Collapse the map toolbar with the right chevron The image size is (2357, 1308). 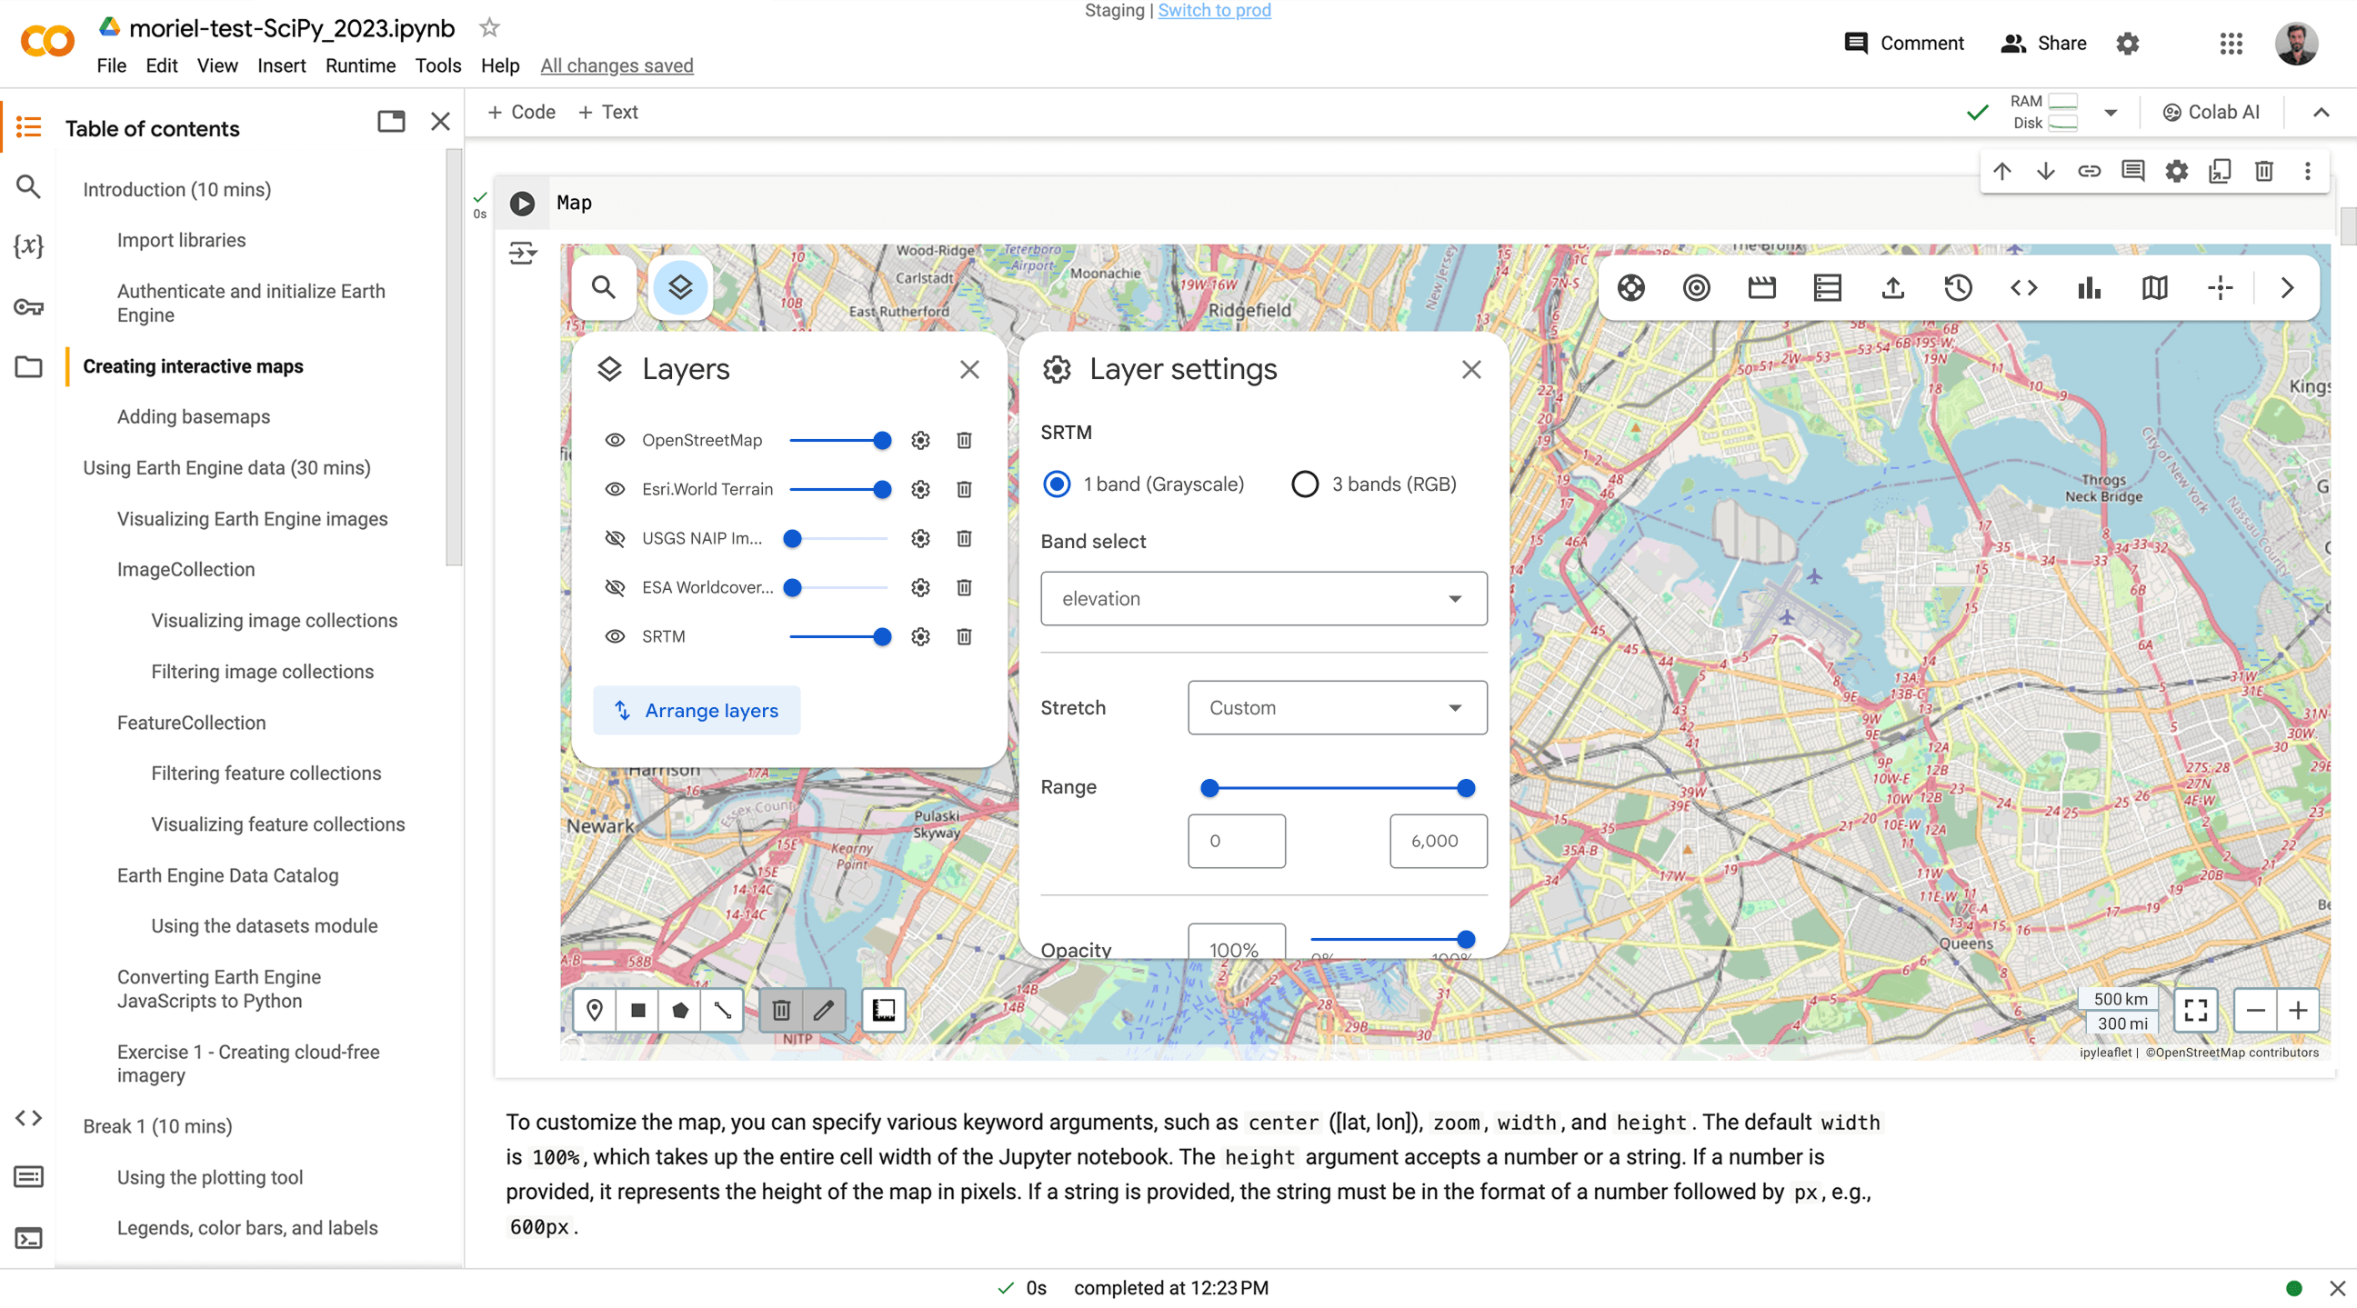[x=2288, y=288]
